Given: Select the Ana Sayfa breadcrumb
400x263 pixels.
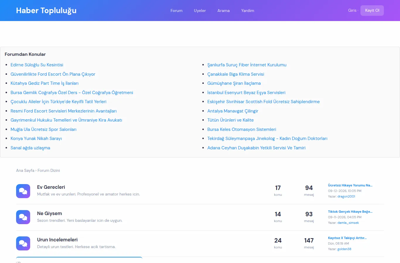Looking at the screenshot, I should click(x=25, y=170).
